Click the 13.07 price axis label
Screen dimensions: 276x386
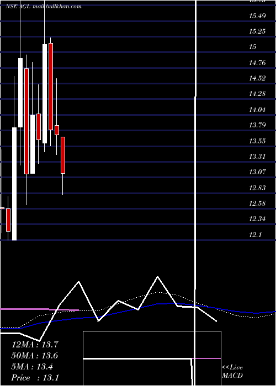257,172
